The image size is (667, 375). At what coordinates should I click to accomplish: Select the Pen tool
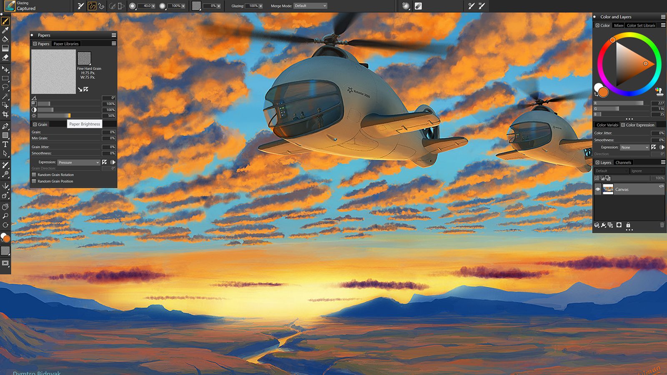click(x=5, y=126)
